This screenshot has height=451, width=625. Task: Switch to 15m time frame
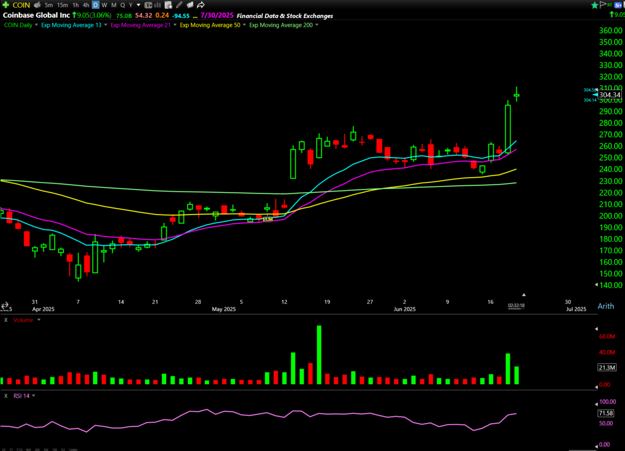(x=63, y=5)
